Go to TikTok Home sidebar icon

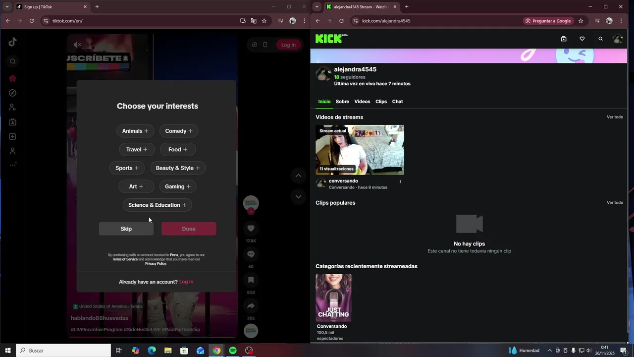coord(13,78)
